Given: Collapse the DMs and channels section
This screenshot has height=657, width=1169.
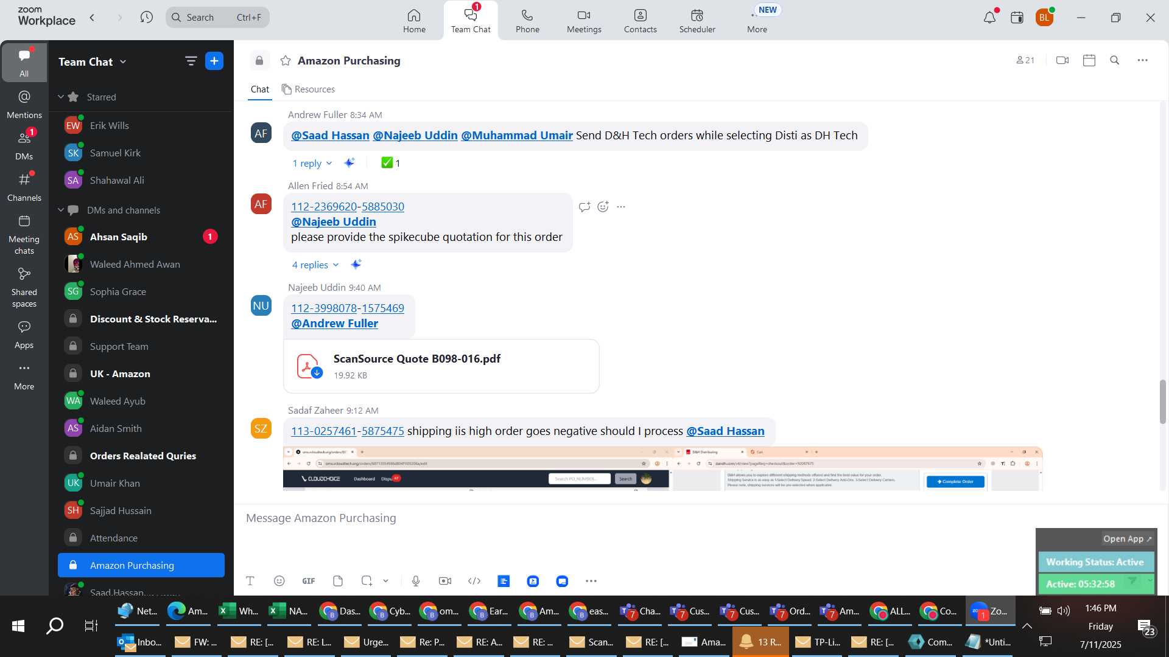Looking at the screenshot, I should point(61,210).
